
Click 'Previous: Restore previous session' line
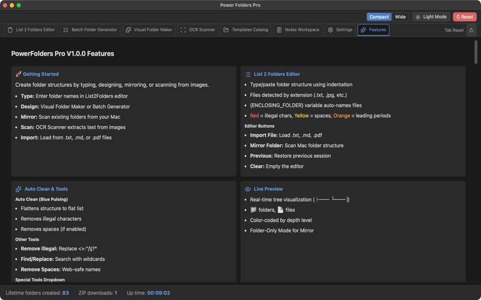click(290, 156)
